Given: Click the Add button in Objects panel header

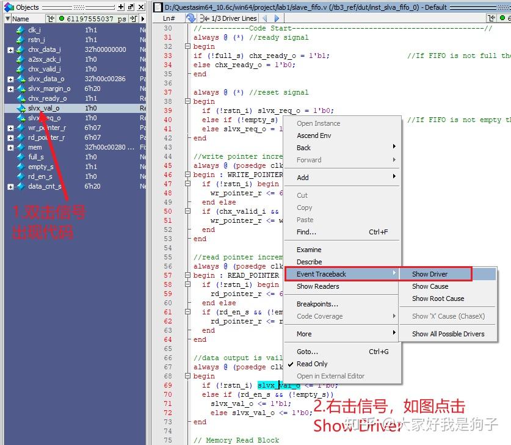Looking at the screenshot, I should click(121, 7).
